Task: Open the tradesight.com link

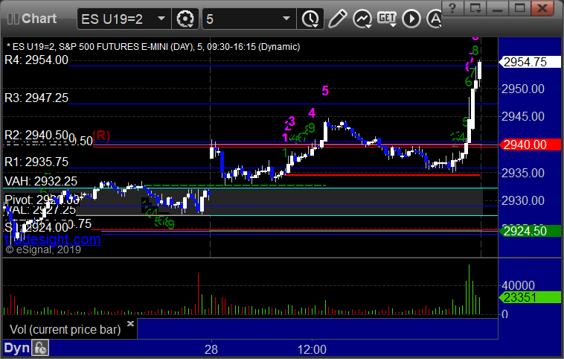Action: click(x=53, y=239)
